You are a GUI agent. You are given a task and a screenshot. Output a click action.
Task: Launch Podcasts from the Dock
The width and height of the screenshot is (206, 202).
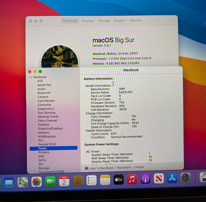point(145,179)
